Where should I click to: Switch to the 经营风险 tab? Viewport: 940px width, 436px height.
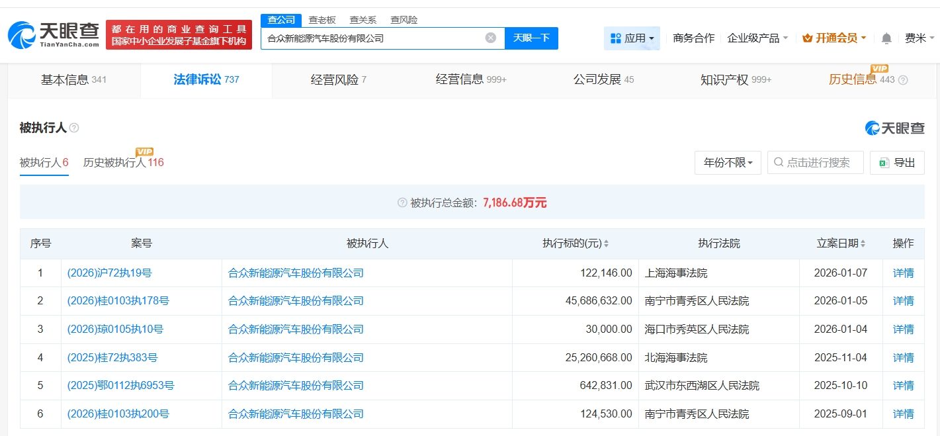(x=338, y=80)
